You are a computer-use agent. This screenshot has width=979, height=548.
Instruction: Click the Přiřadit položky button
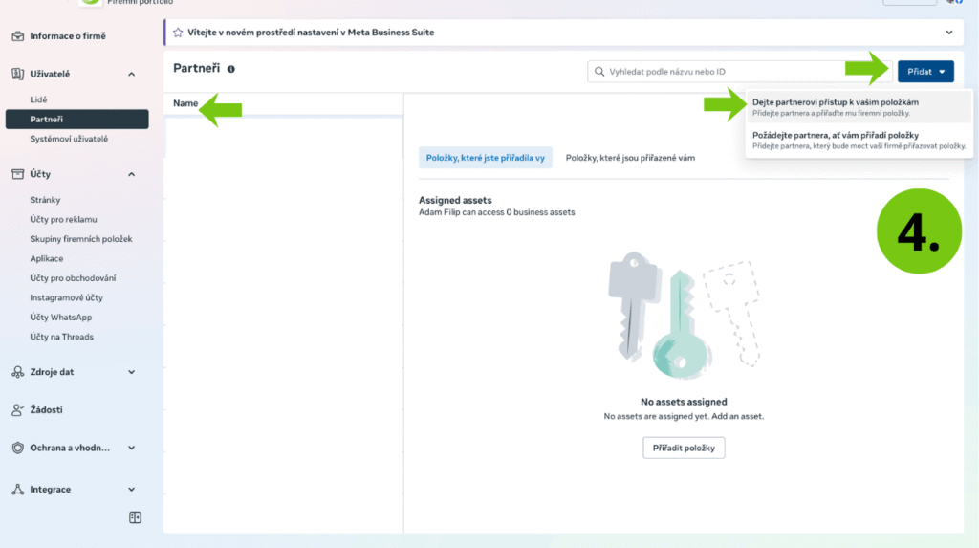pos(684,448)
